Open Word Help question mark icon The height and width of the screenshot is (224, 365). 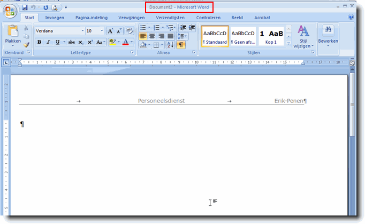coord(351,18)
